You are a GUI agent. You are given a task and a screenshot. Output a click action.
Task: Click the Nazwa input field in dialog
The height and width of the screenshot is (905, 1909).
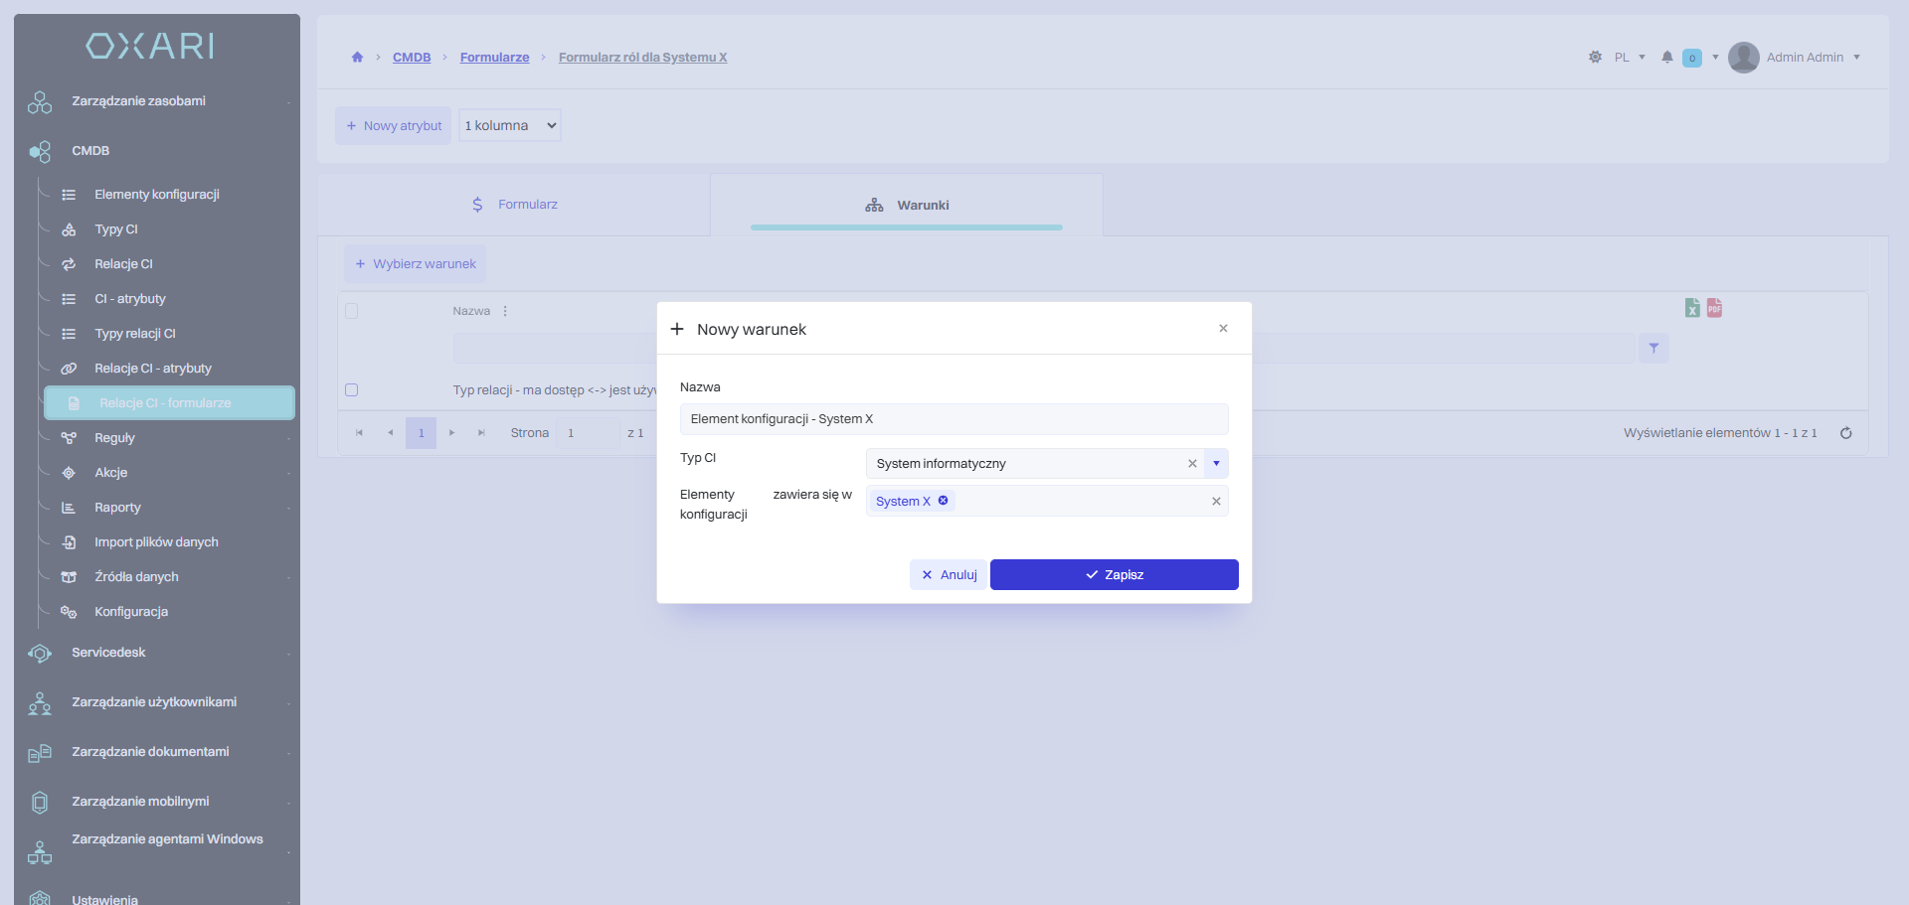point(954,419)
